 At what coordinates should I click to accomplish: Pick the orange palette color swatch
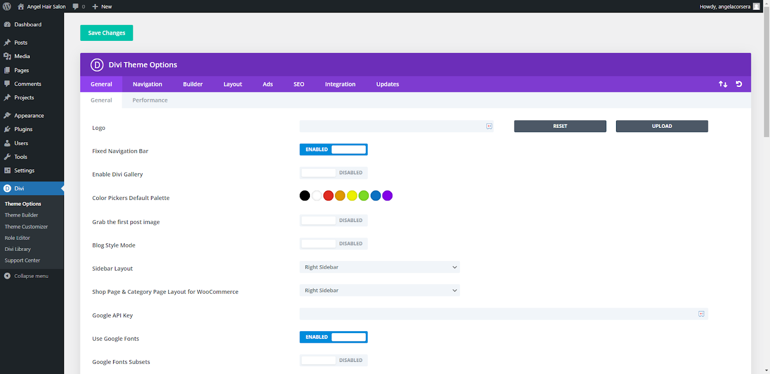tap(340, 196)
